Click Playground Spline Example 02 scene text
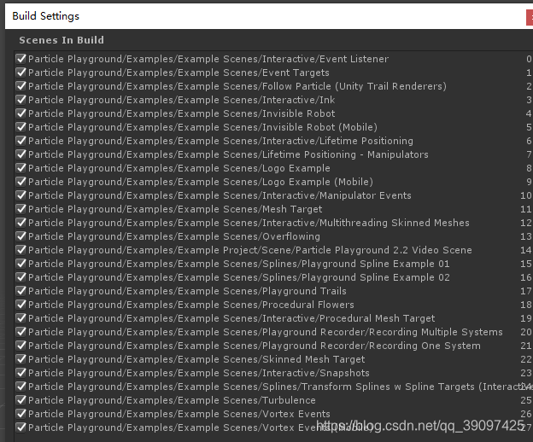Image resolution: width=533 pixels, height=442 pixels. pos(239,277)
